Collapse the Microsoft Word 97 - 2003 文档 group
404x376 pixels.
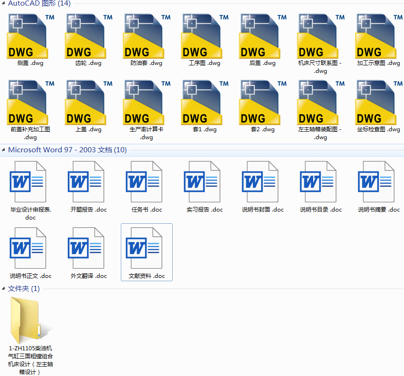tap(3, 150)
